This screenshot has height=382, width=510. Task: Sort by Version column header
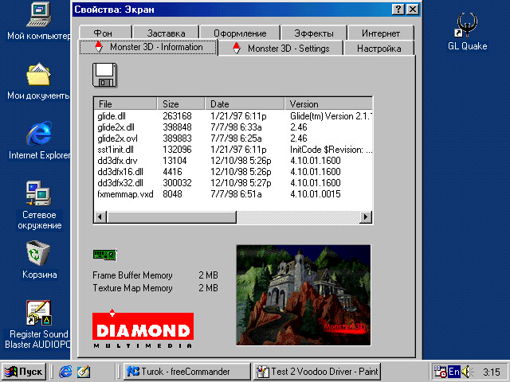(x=328, y=103)
